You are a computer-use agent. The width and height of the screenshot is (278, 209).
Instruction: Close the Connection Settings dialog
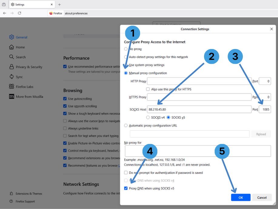point(271,29)
